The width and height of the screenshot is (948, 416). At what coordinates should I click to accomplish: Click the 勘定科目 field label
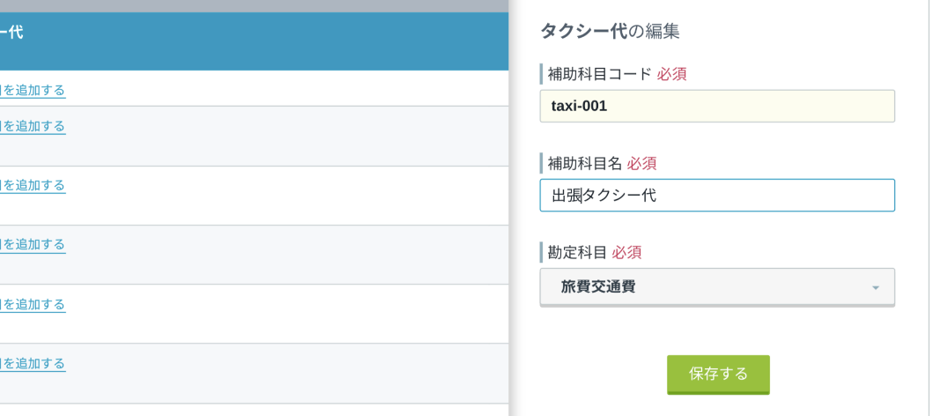(577, 252)
